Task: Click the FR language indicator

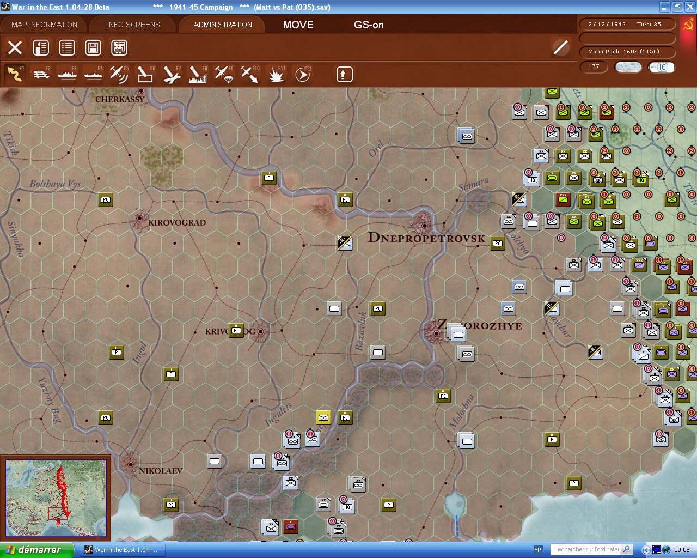Action: (538, 550)
